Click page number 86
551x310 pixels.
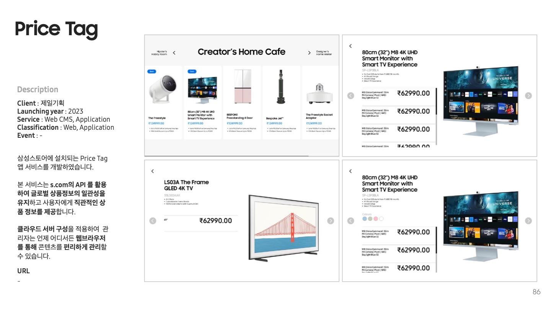[x=536, y=292]
